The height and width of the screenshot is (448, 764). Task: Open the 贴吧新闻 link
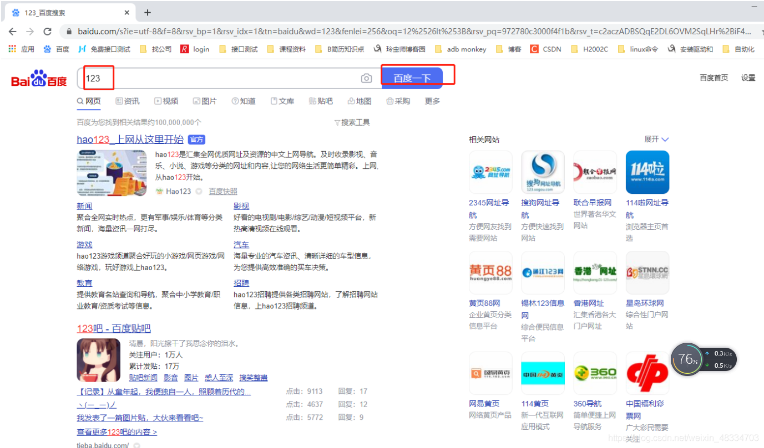[143, 378]
